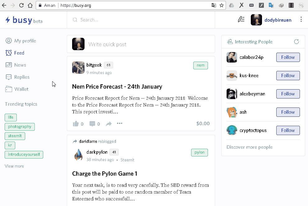
Task: Click the pylon tag on darkpylon's post
Action: (x=199, y=152)
